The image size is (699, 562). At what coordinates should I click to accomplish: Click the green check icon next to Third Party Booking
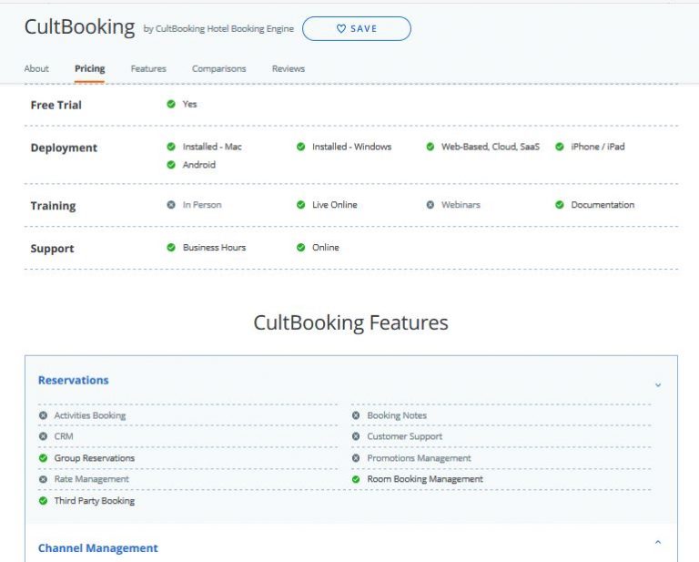tap(44, 500)
